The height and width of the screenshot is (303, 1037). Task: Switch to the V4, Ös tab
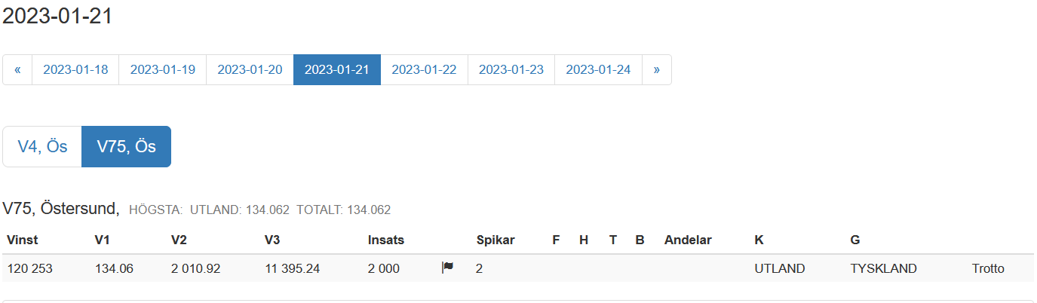tap(42, 146)
